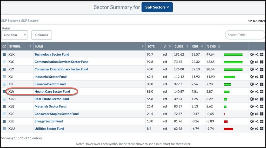
Task: Expand the Period One Year dropdown
Action: pyautogui.click(x=15, y=35)
